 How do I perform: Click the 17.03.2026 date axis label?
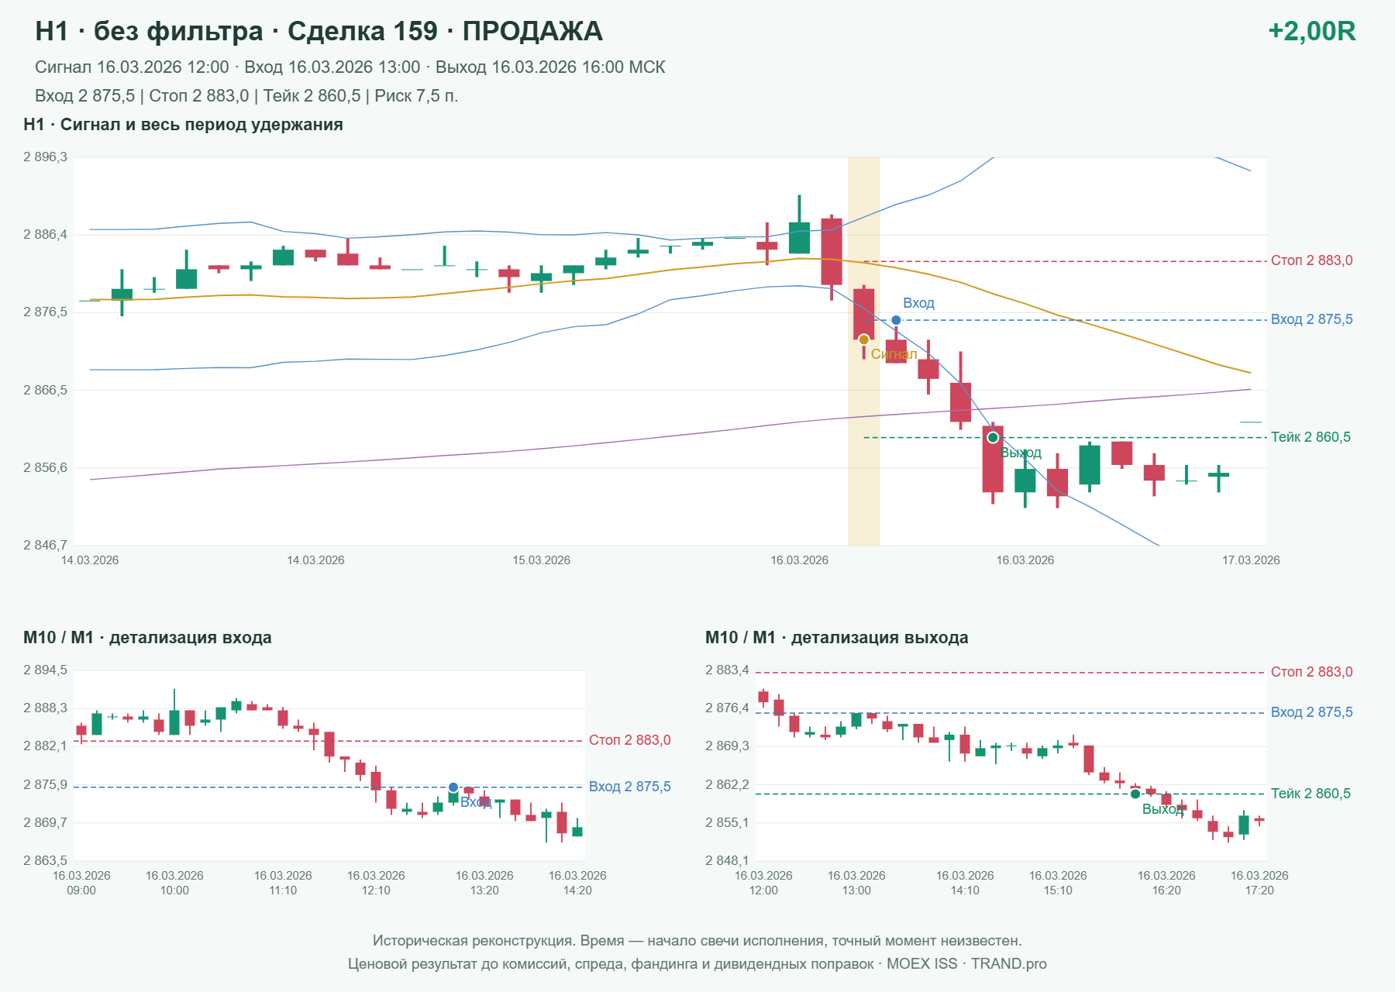click(x=1251, y=560)
